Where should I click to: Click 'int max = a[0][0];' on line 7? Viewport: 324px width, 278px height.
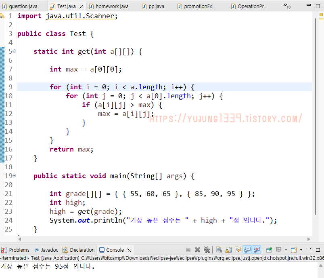click(86, 69)
